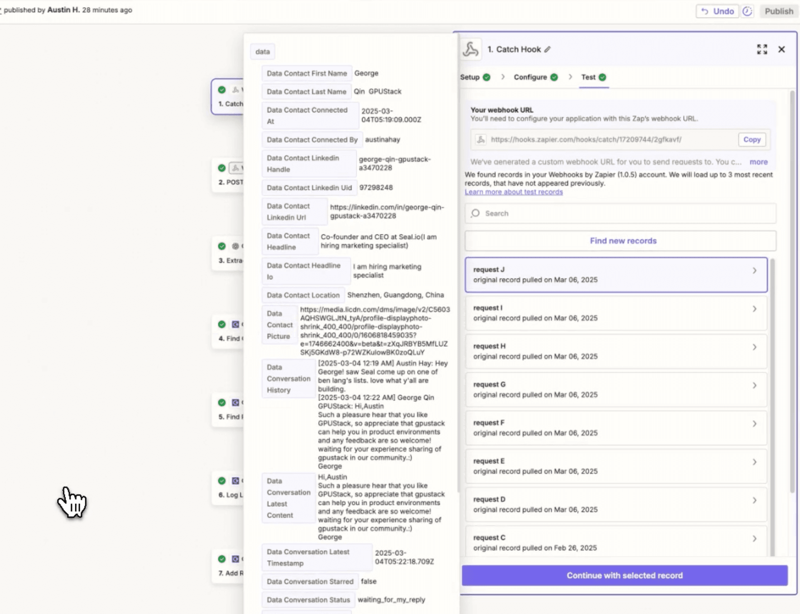800x614 pixels.
Task: Click the version history clock icon
Action: [x=747, y=11]
